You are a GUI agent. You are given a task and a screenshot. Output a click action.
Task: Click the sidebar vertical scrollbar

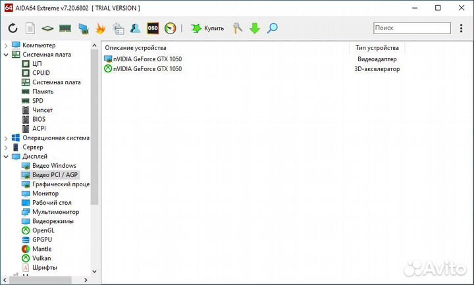(95, 132)
